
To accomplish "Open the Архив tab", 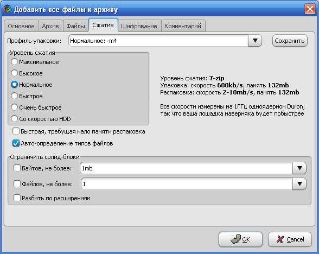I will (x=50, y=26).
